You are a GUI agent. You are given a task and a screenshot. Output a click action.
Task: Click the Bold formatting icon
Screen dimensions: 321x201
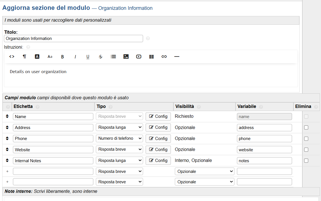[x=62, y=57]
